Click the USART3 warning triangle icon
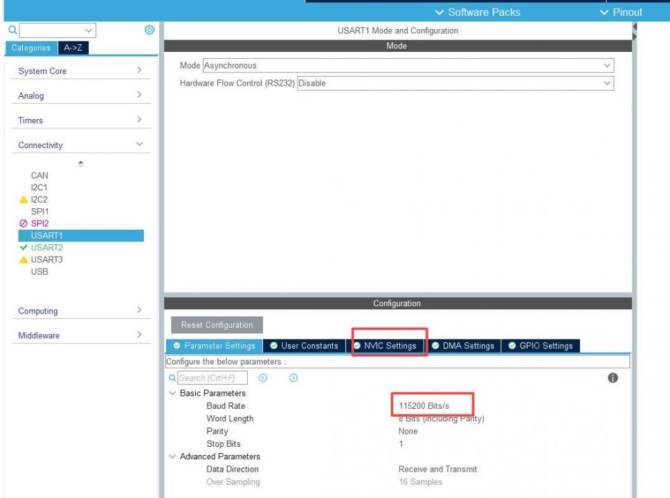Image resolution: width=670 pixels, height=498 pixels. pos(24,259)
